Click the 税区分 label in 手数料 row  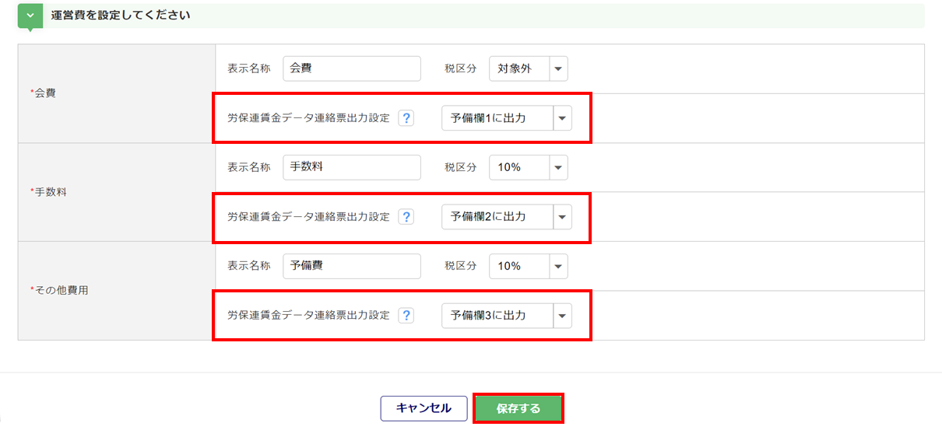point(460,167)
